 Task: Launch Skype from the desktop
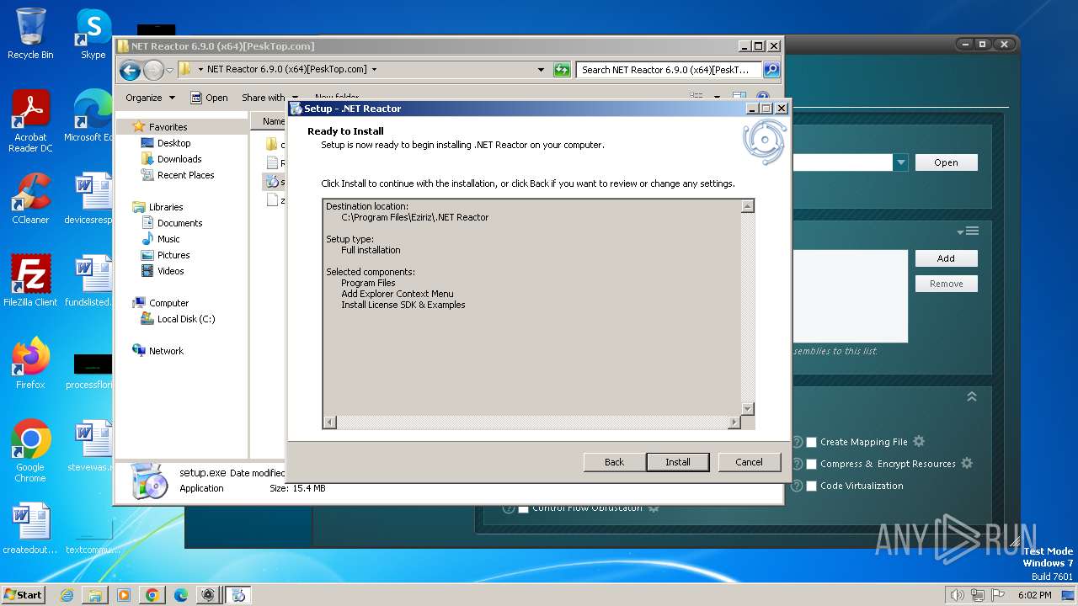click(93, 34)
